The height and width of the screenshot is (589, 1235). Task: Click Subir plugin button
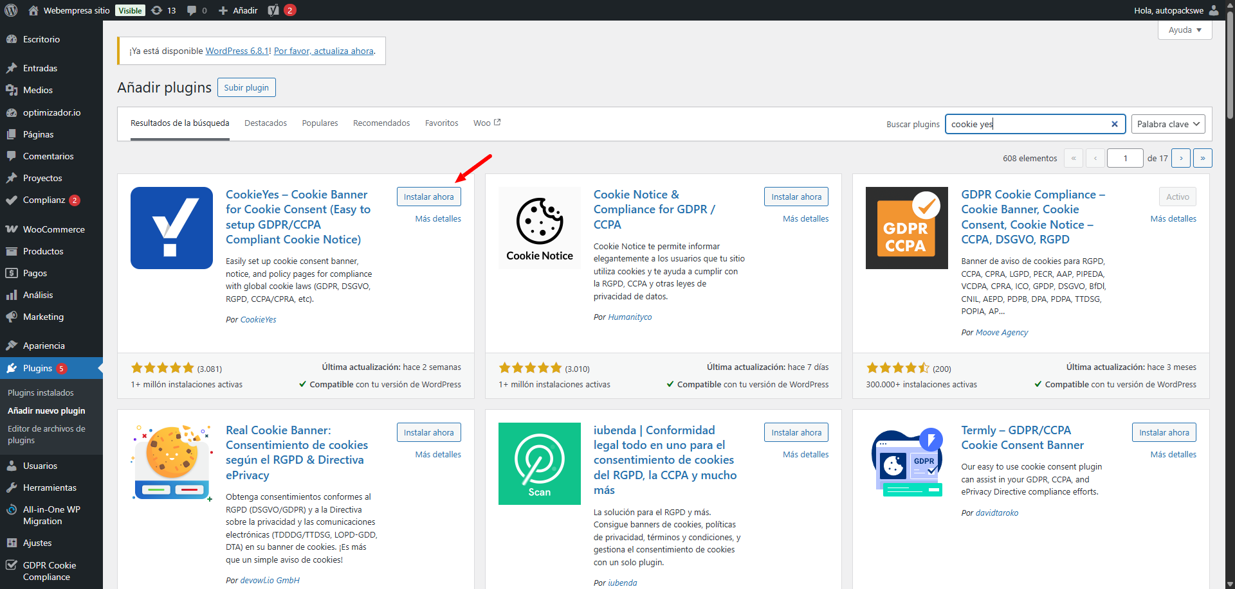tap(246, 87)
